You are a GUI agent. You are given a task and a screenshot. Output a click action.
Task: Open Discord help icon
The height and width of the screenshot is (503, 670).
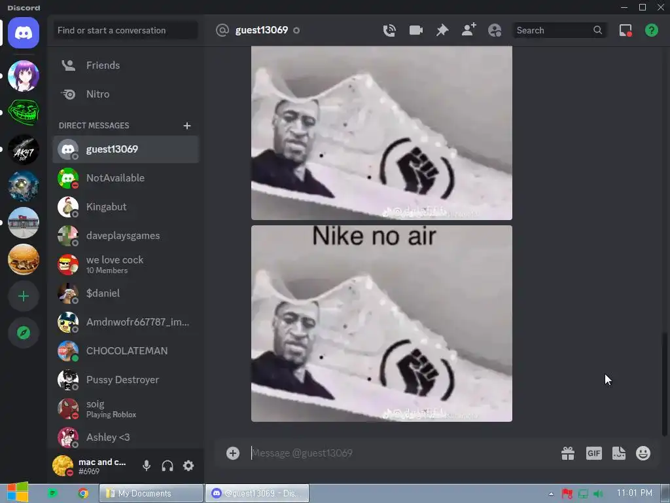point(652,30)
